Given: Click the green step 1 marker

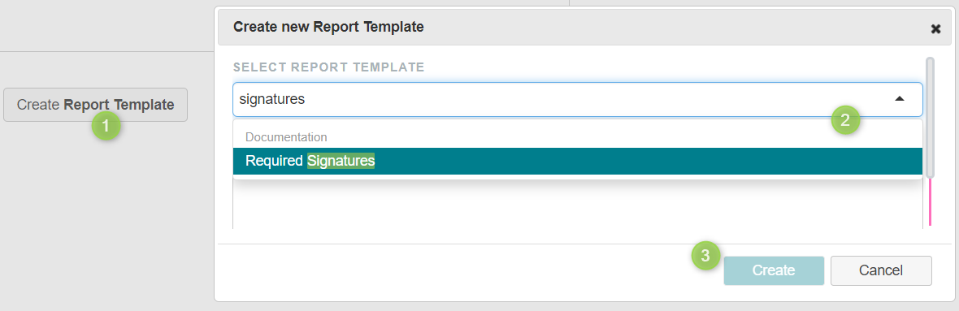Looking at the screenshot, I should point(106,126).
